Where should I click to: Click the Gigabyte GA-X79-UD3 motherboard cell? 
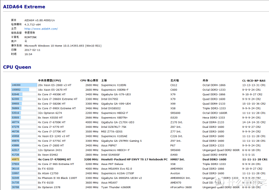[x=116, y=94]
